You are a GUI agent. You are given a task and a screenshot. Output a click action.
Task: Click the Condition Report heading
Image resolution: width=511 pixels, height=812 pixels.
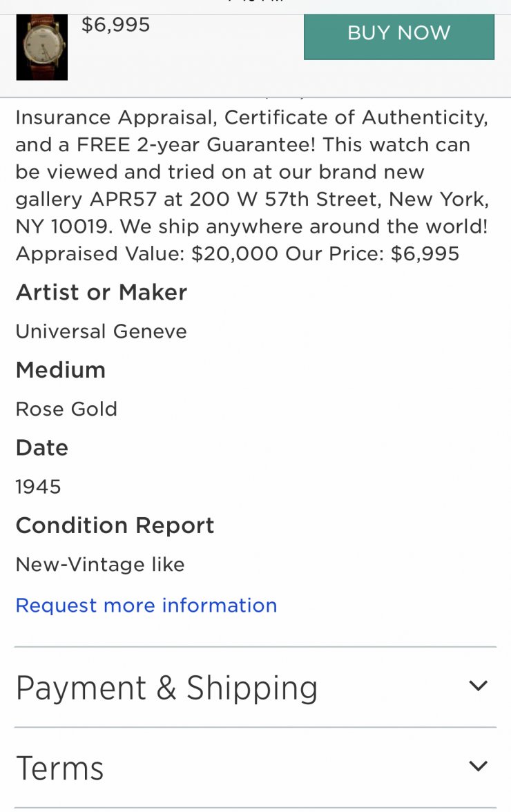pyautogui.click(x=115, y=525)
